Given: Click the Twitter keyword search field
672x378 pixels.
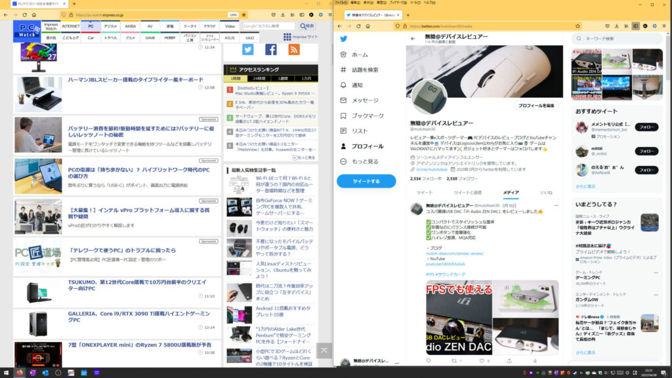Looking at the screenshot, I should tap(617, 39).
